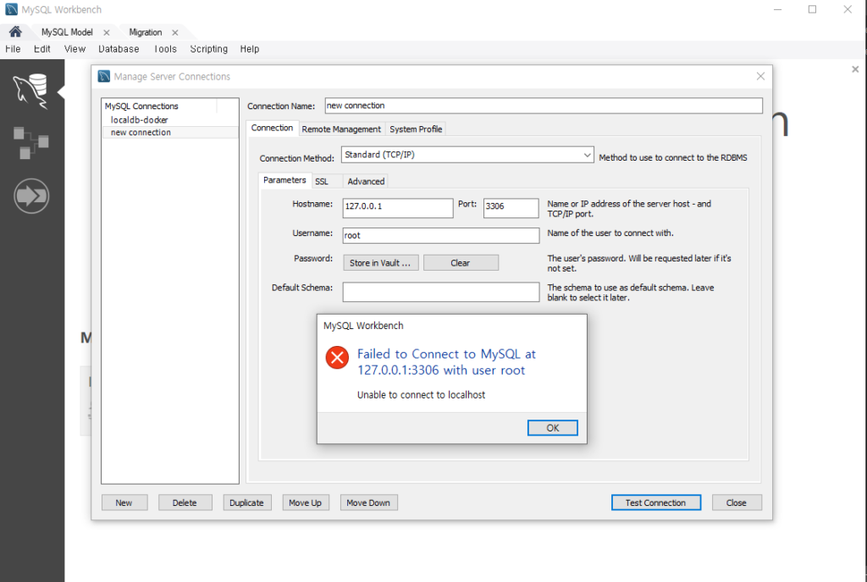Viewport: 867px width, 582px height.
Task: Open the Help menu
Action: 250,48
